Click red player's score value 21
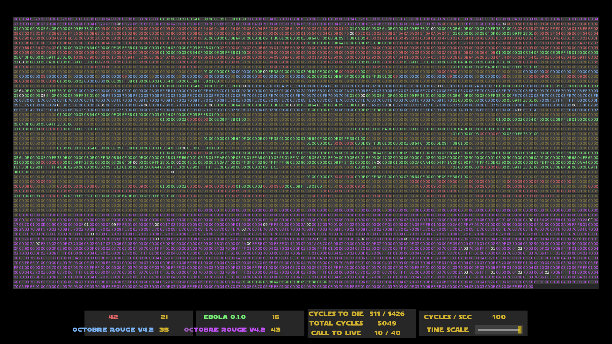612x344 pixels. [x=164, y=317]
